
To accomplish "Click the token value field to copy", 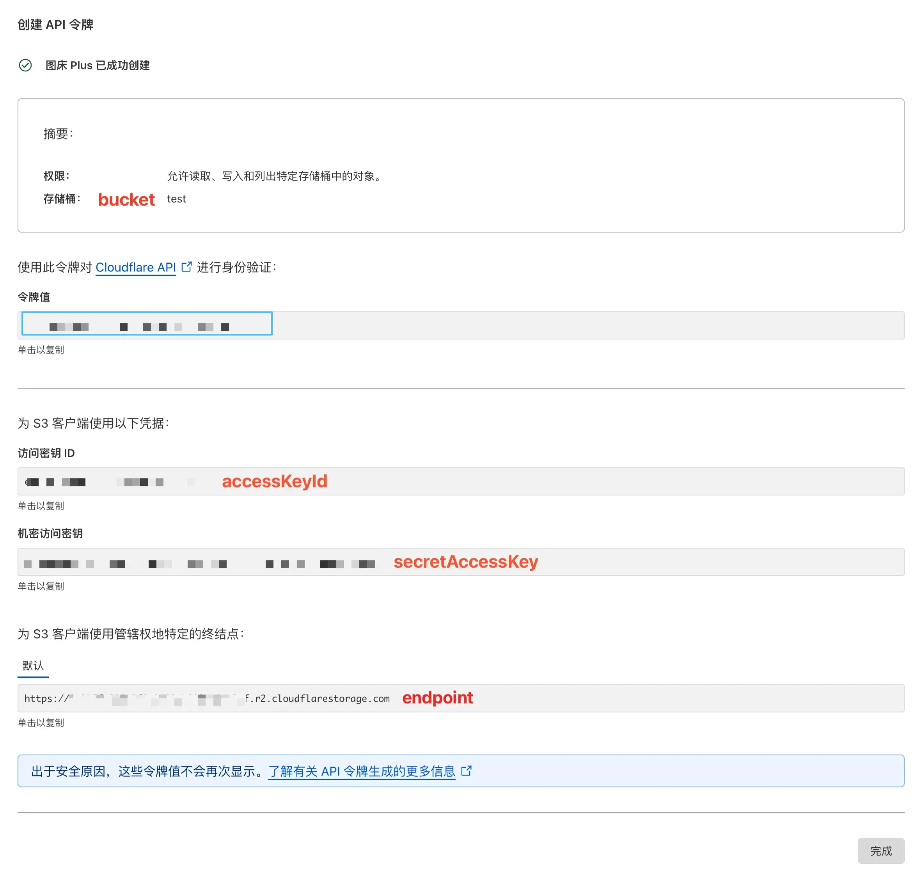I will [x=147, y=325].
